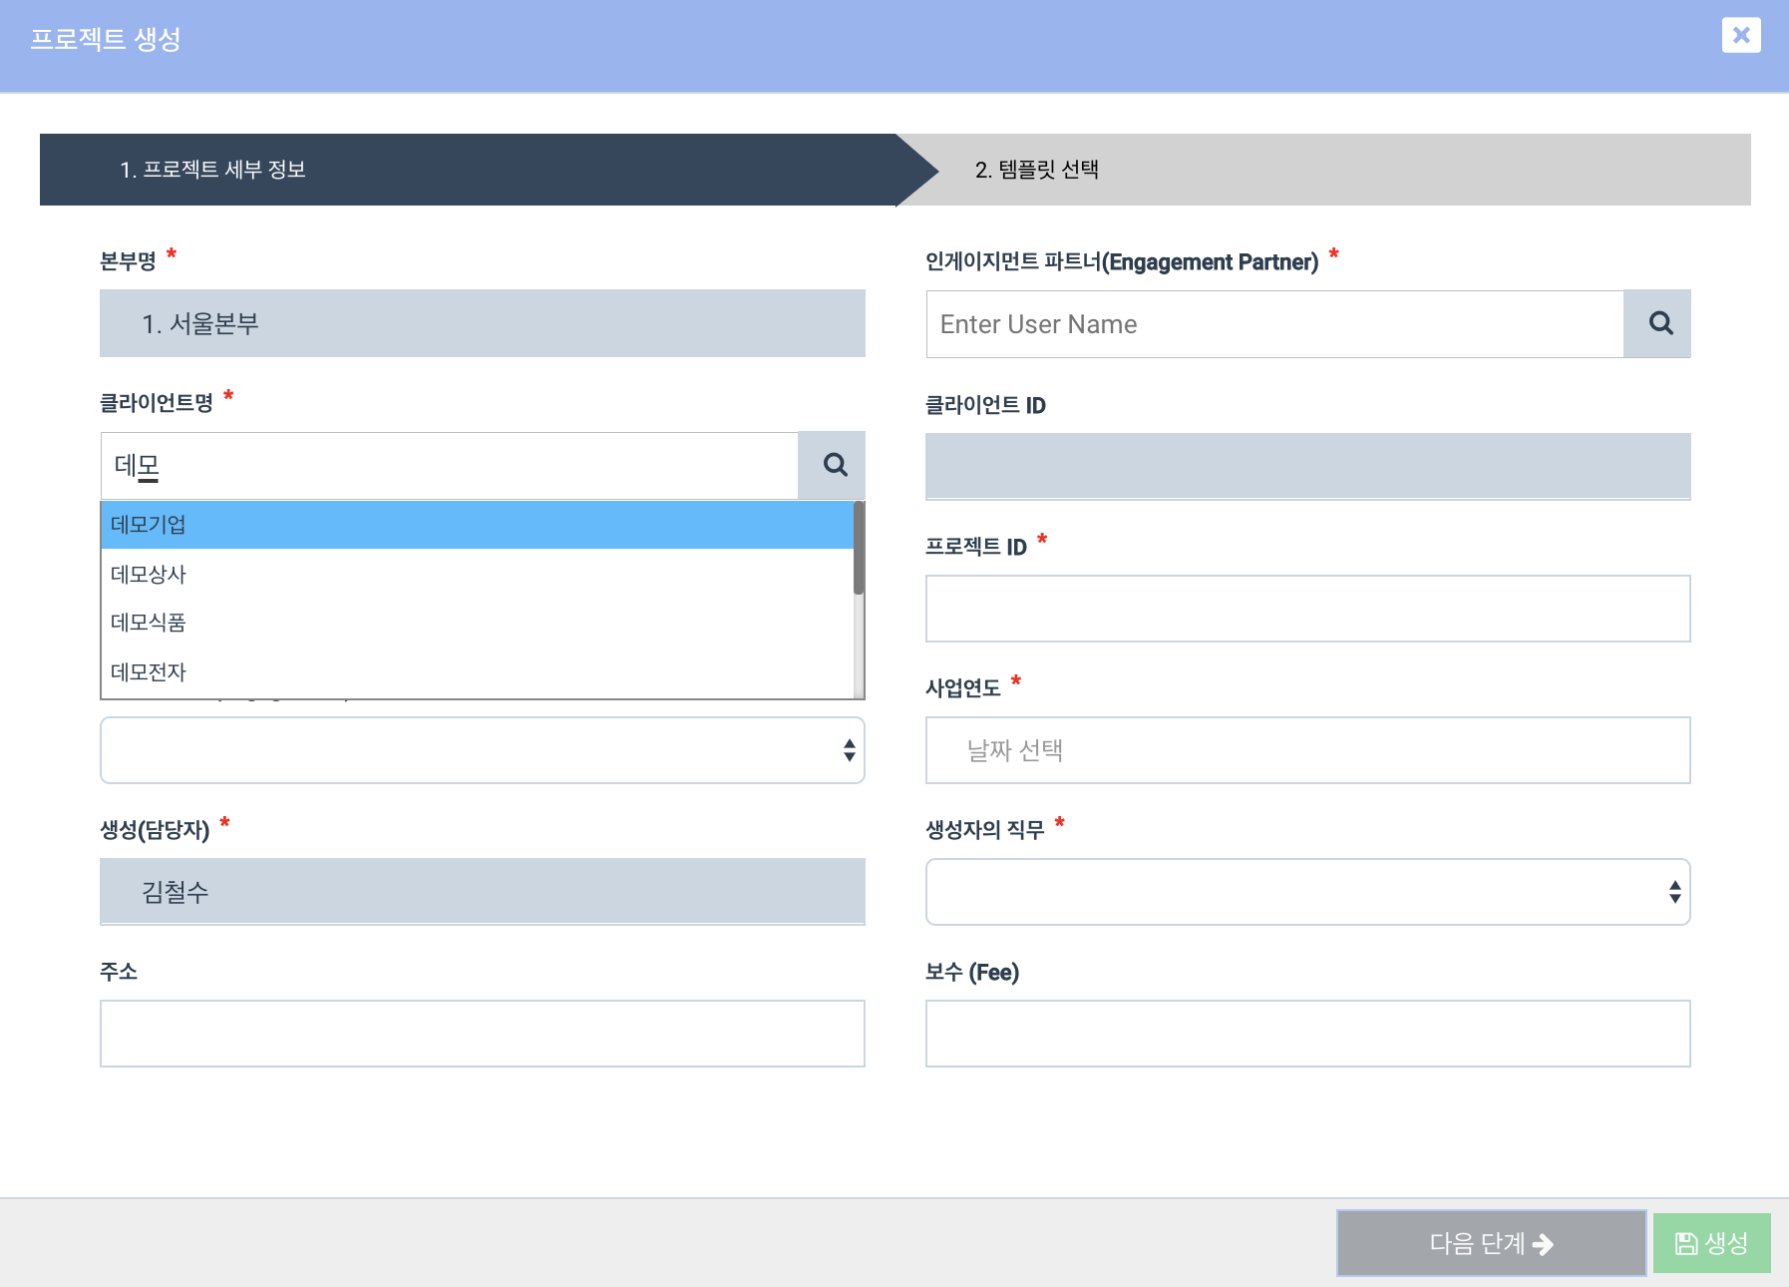
Task: Click the 프로젝트 ID input field
Action: (x=1307, y=608)
